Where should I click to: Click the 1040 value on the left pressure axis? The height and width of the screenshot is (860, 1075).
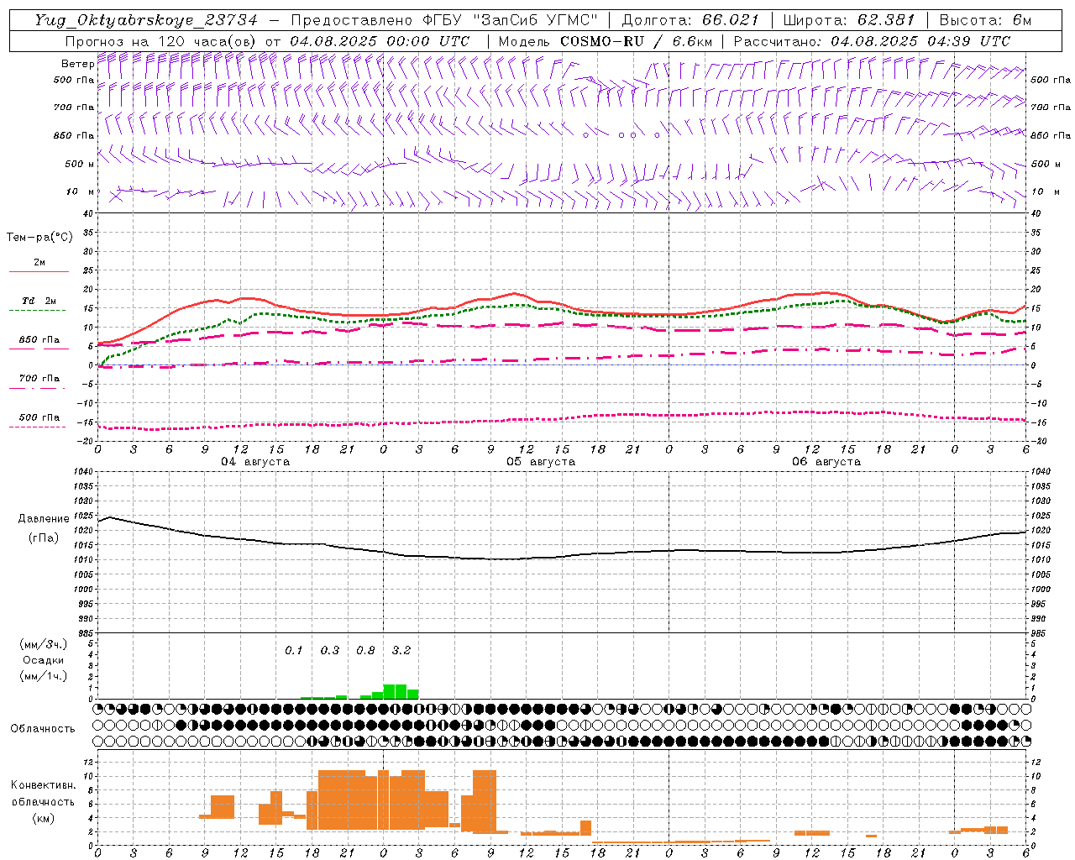[82, 471]
